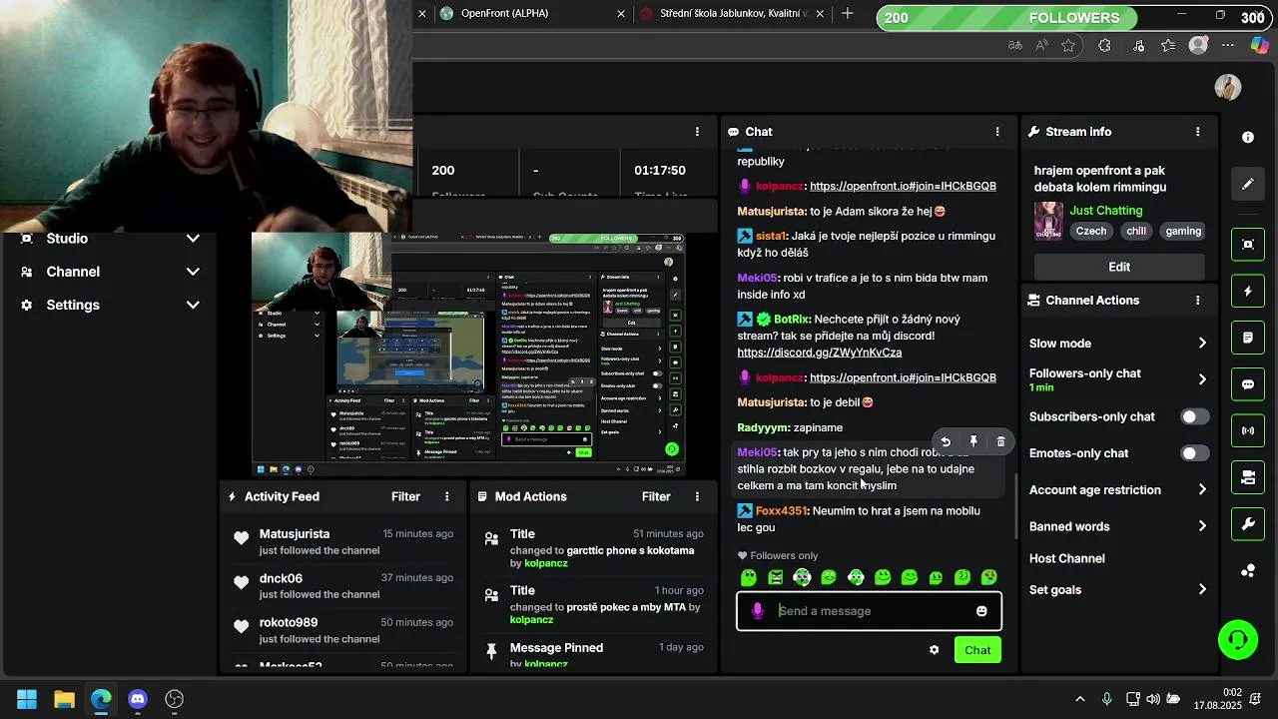Click the user profile avatar at top right
The width and height of the screenshot is (1278, 719).
[1227, 87]
